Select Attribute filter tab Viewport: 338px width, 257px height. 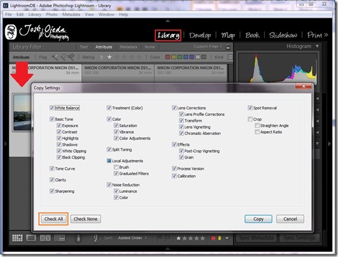[103, 47]
